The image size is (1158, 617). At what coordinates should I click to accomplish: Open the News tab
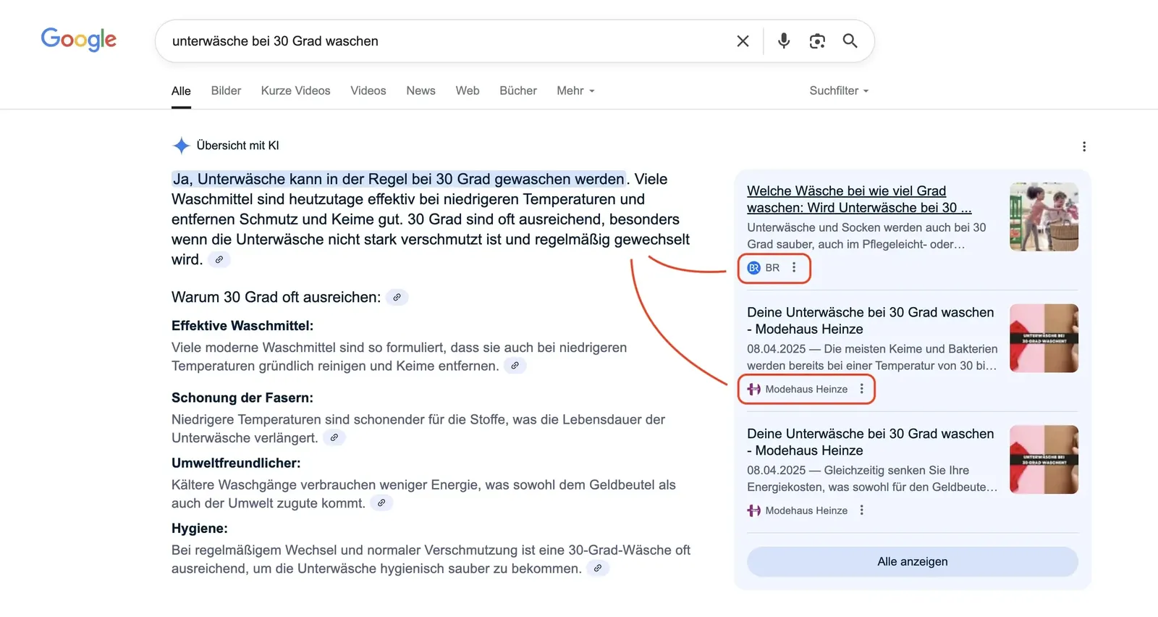coord(420,91)
